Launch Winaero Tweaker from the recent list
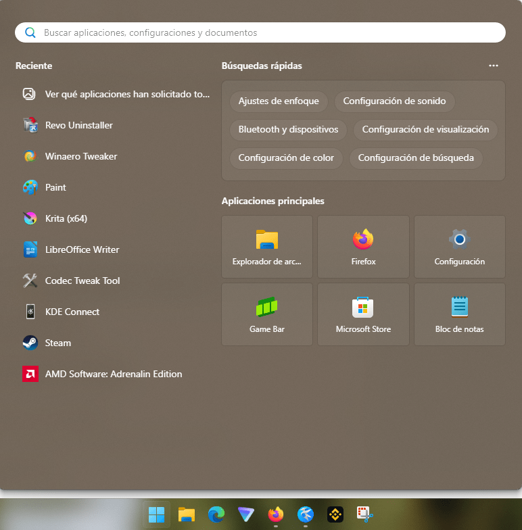 (116, 156)
